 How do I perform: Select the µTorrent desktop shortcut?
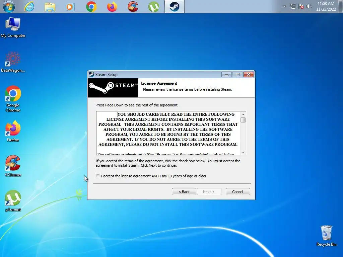pyautogui.click(x=13, y=201)
